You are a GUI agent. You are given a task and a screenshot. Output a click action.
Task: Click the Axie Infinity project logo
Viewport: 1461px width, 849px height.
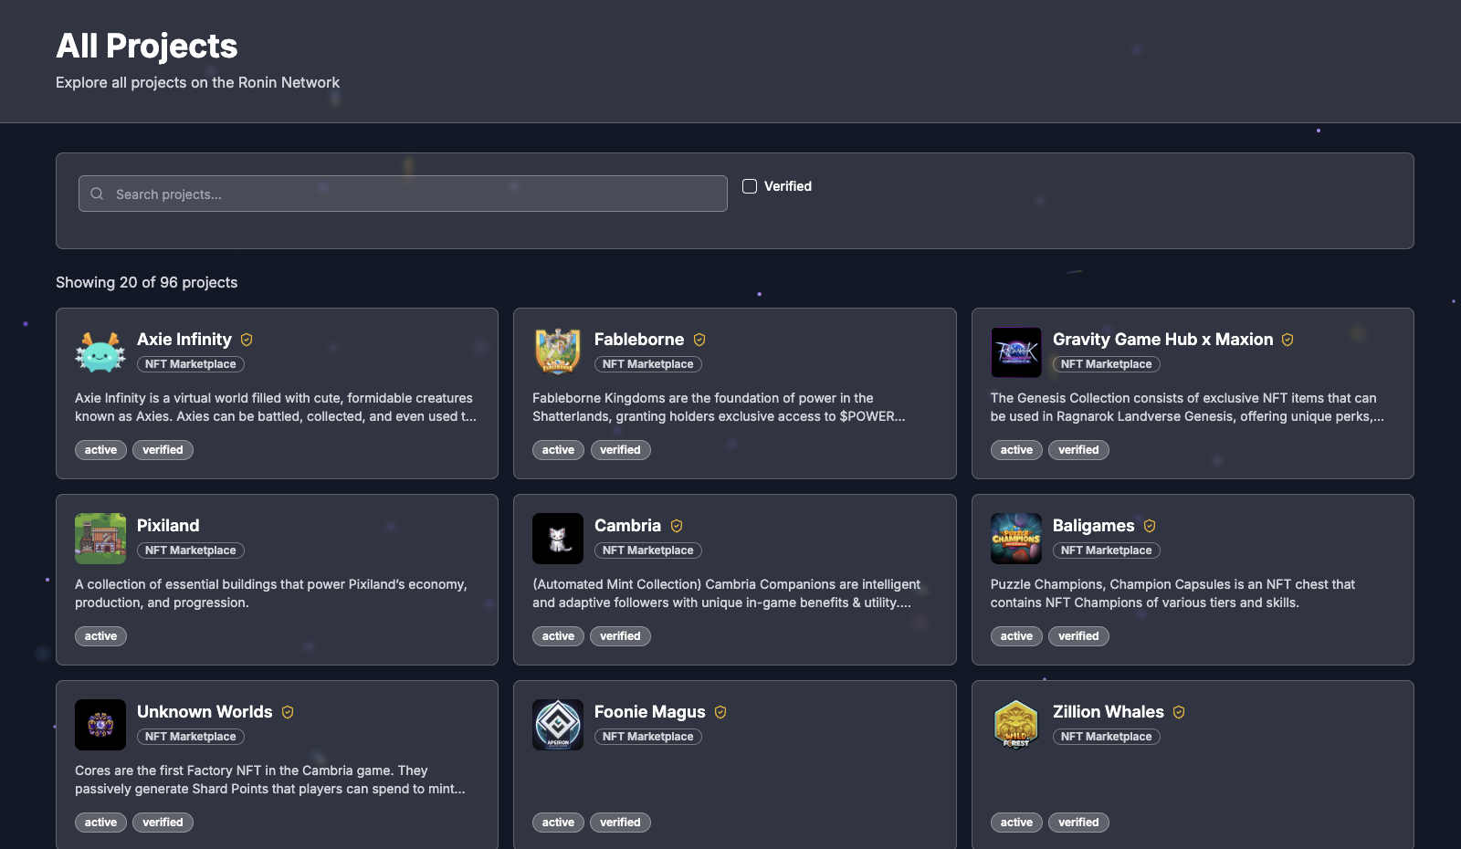coord(100,352)
